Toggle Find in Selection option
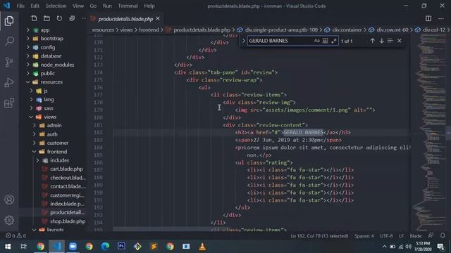This screenshot has height=253, width=451. point(390,41)
